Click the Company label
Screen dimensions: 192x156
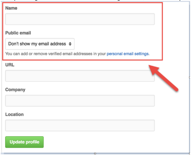pos(15,90)
